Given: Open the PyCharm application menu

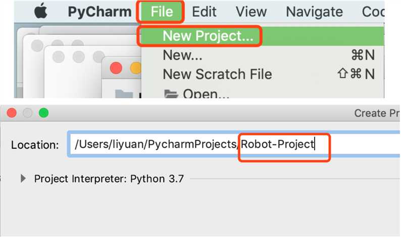Looking at the screenshot, I should tap(99, 12).
